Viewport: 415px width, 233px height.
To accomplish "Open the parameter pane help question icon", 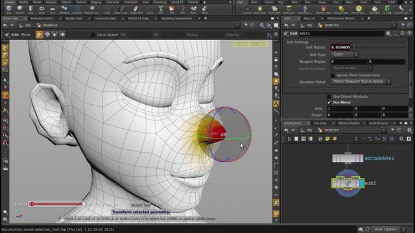I will coord(409,33).
